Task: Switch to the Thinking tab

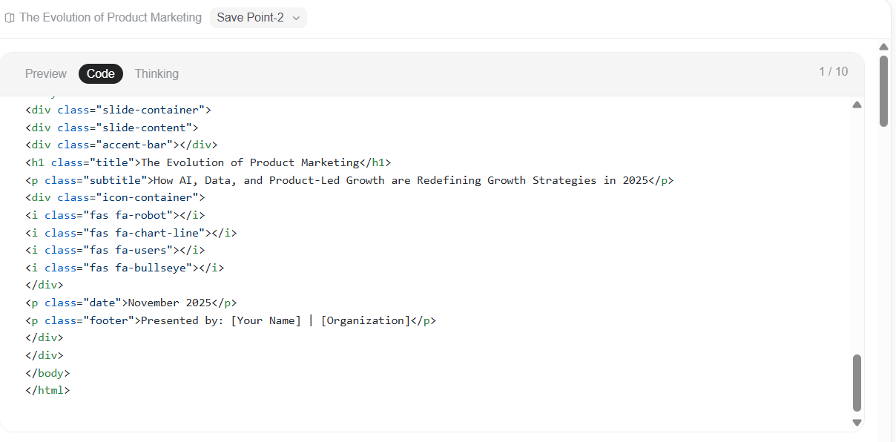Action: [156, 73]
